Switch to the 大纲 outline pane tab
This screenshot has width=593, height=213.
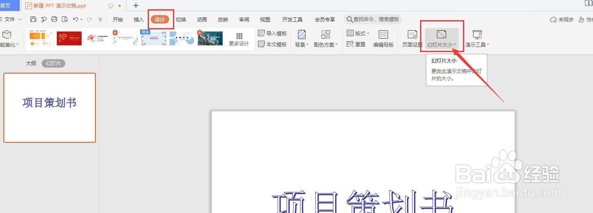coord(31,63)
